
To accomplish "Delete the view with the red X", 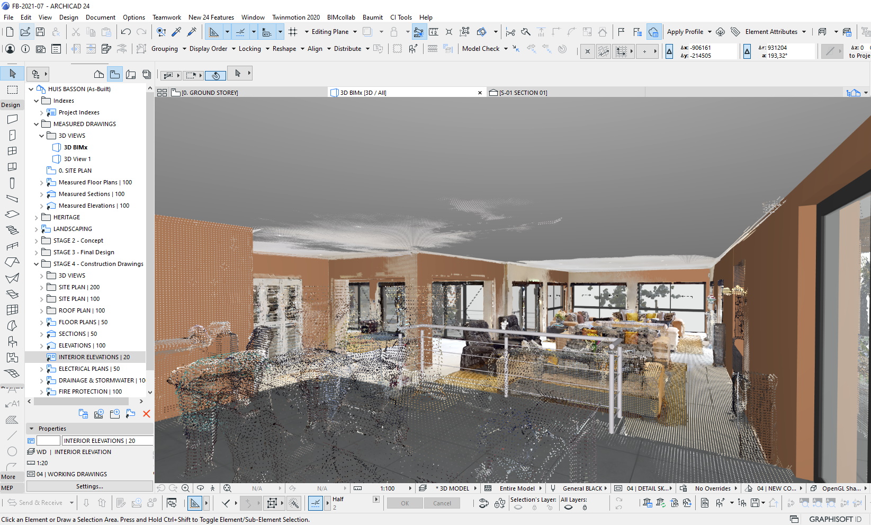I will tap(147, 414).
